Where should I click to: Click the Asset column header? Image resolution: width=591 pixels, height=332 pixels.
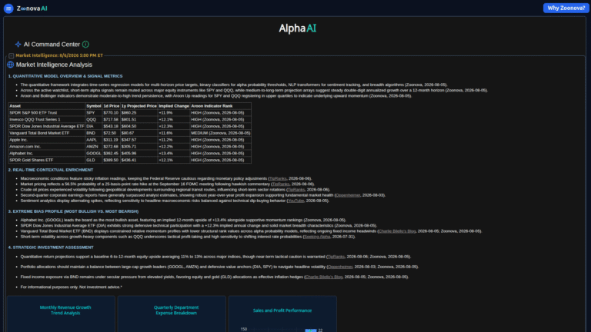[x=47, y=106]
